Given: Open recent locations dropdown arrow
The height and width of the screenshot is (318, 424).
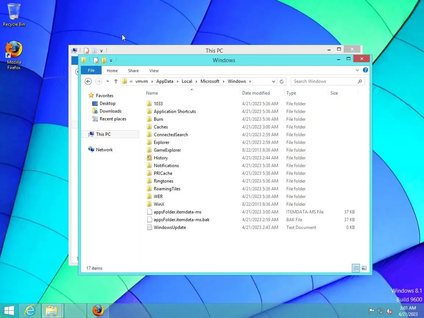Looking at the screenshot, I should [107, 81].
